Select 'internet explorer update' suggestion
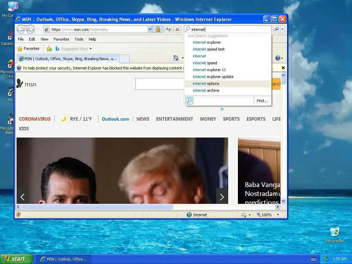The height and width of the screenshot is (264, 352). 228,77
